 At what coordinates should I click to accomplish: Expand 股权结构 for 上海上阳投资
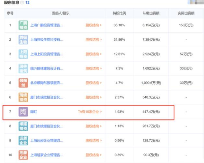(x=93, y=54)
